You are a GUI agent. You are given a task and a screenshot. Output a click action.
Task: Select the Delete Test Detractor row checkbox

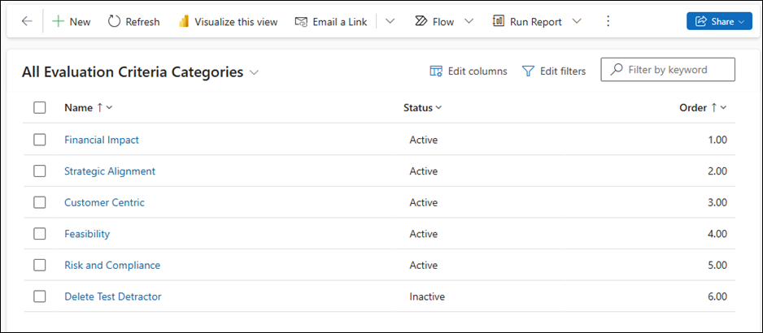40,296
